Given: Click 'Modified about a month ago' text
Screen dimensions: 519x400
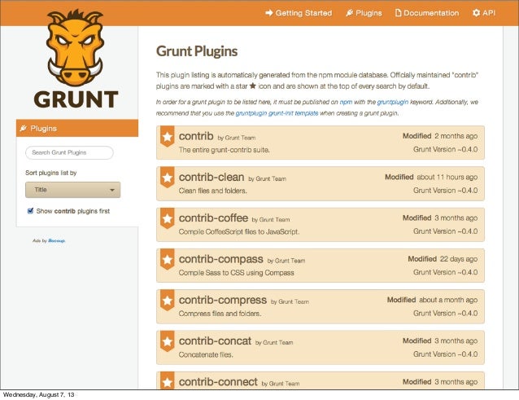Looking at the screenshot, I should tap(432, 300).
